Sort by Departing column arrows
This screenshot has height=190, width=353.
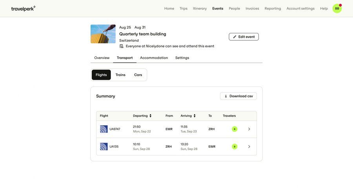tap(150, 116)
